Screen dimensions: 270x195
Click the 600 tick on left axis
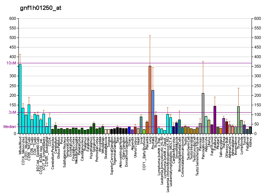click(x=13, y=18)
